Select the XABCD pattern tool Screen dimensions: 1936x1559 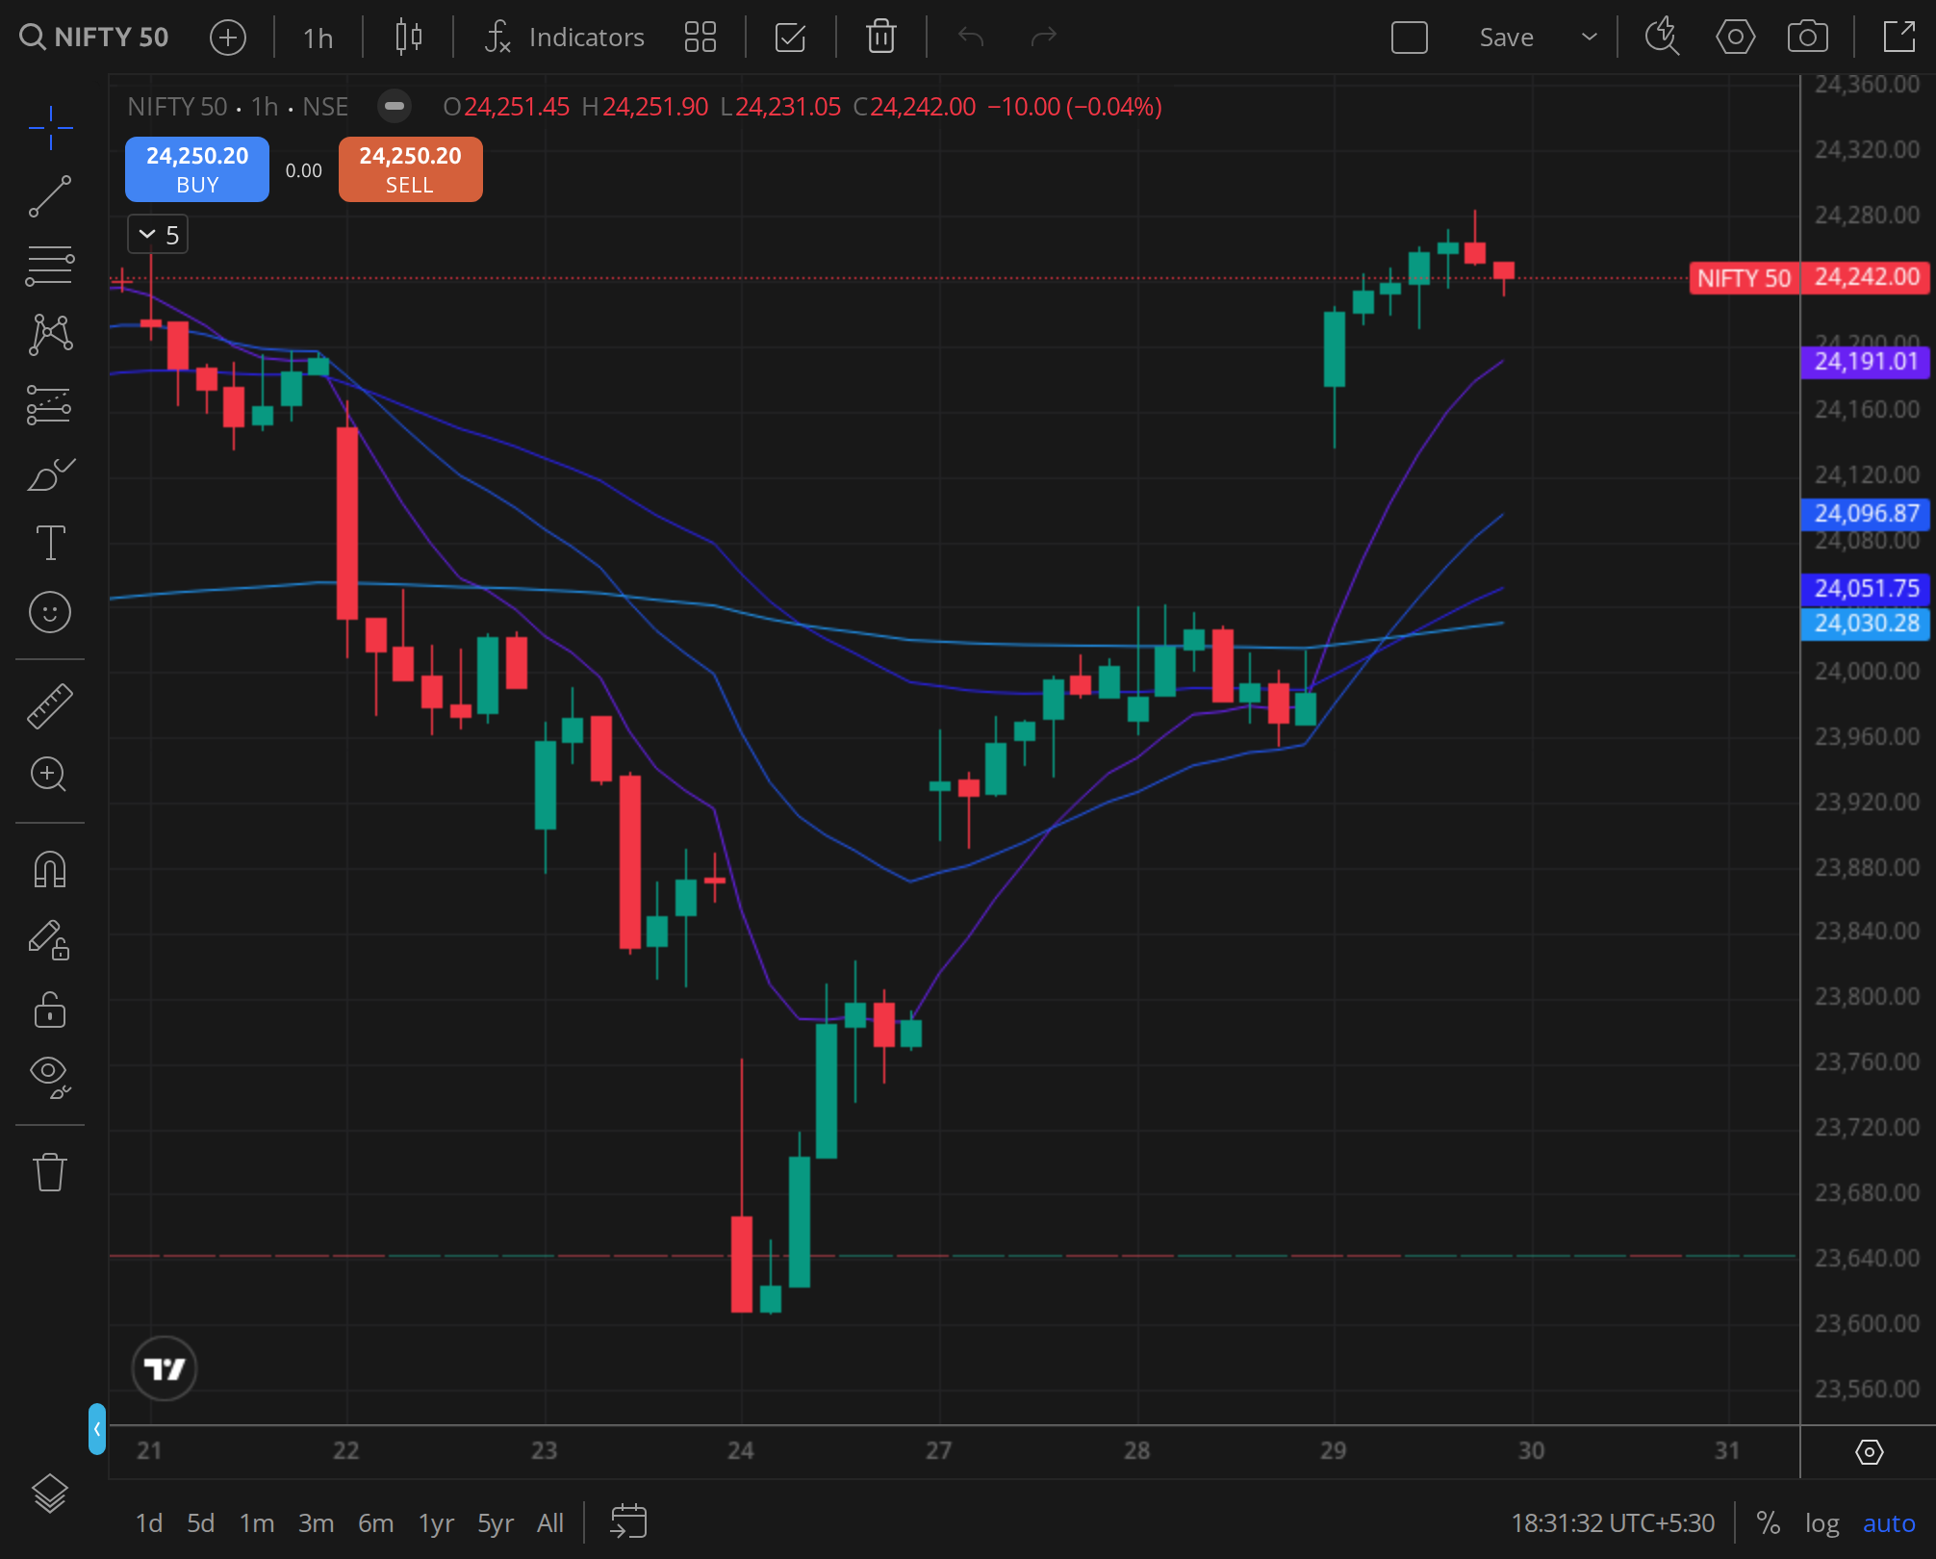point(50,335)
